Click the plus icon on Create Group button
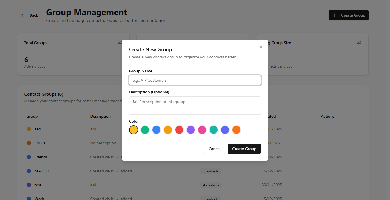This screenshot has width=390, height=200. [x=334, y=15]
